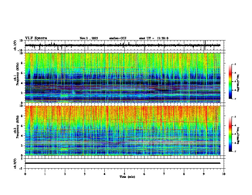Click the "-3" label on ch.1 color scale

tap(234, 64)
